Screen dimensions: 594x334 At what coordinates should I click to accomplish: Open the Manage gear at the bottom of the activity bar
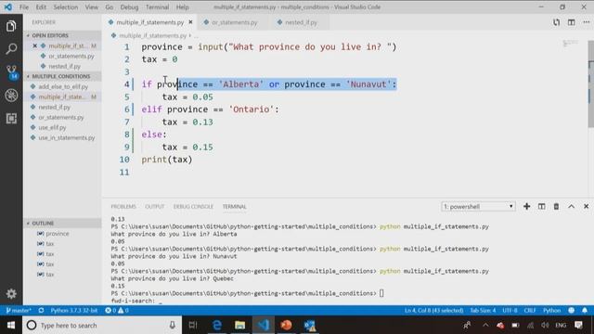(x=11, y=293)
